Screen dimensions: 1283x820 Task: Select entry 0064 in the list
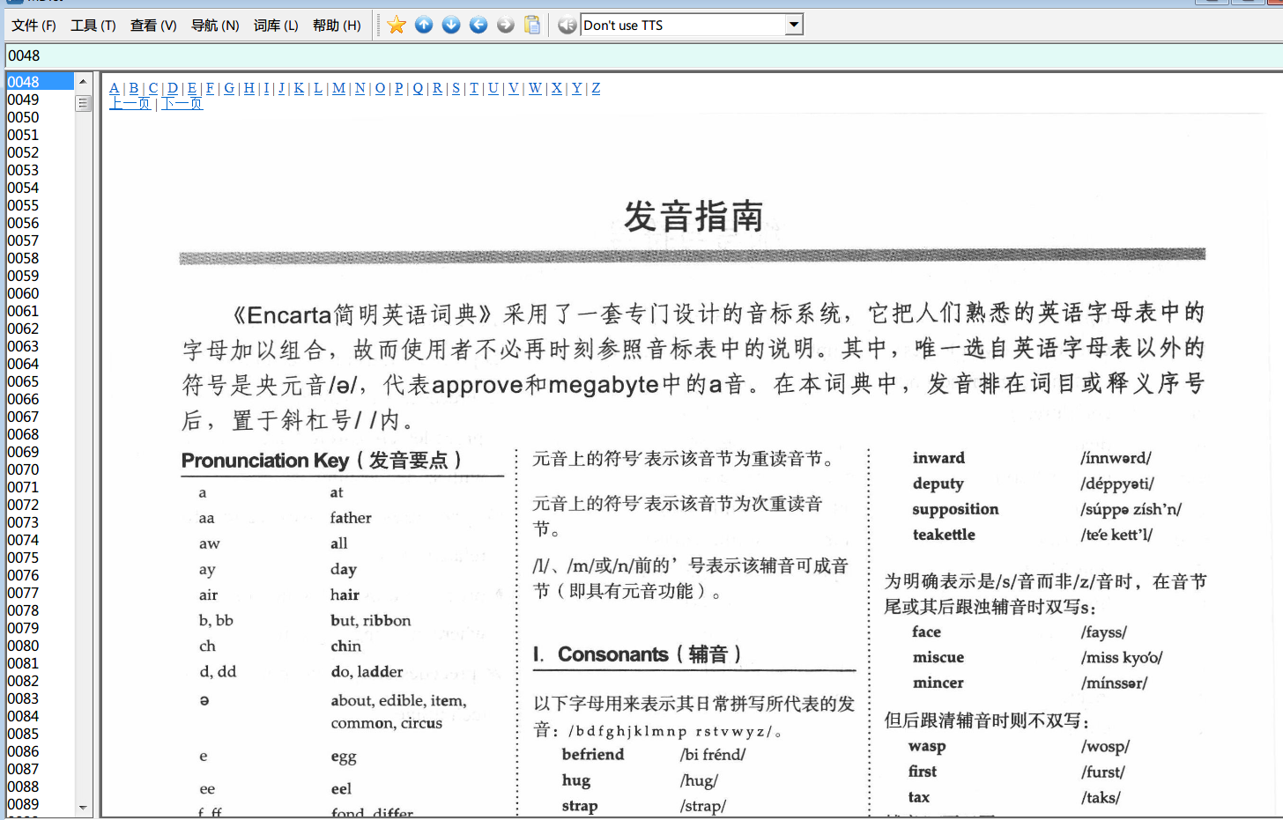tap(40, 364)
